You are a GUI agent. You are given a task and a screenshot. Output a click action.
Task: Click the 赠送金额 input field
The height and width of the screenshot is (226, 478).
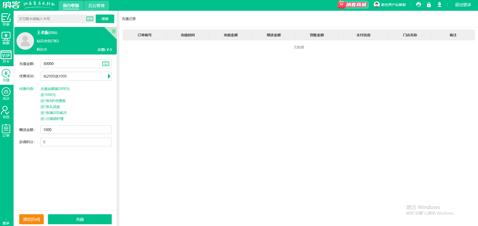[x=76, y=130]
